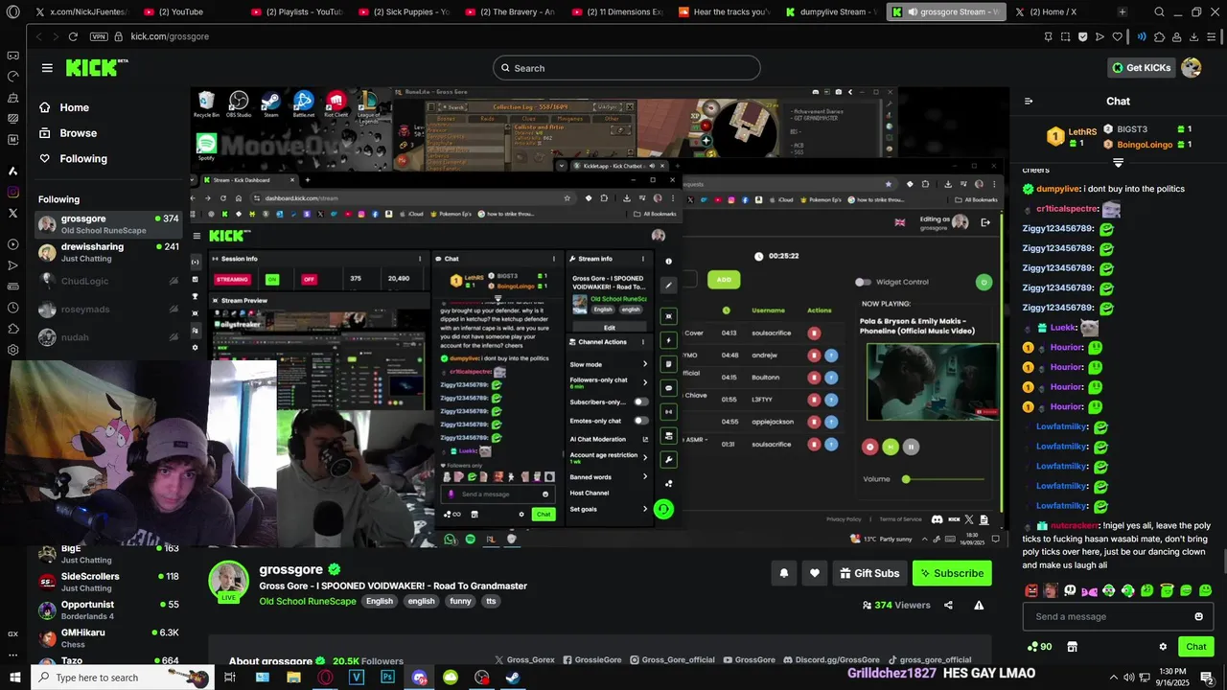Focus the Kick search box
This screenshot has height=690, width=1227.
point(627,68)
